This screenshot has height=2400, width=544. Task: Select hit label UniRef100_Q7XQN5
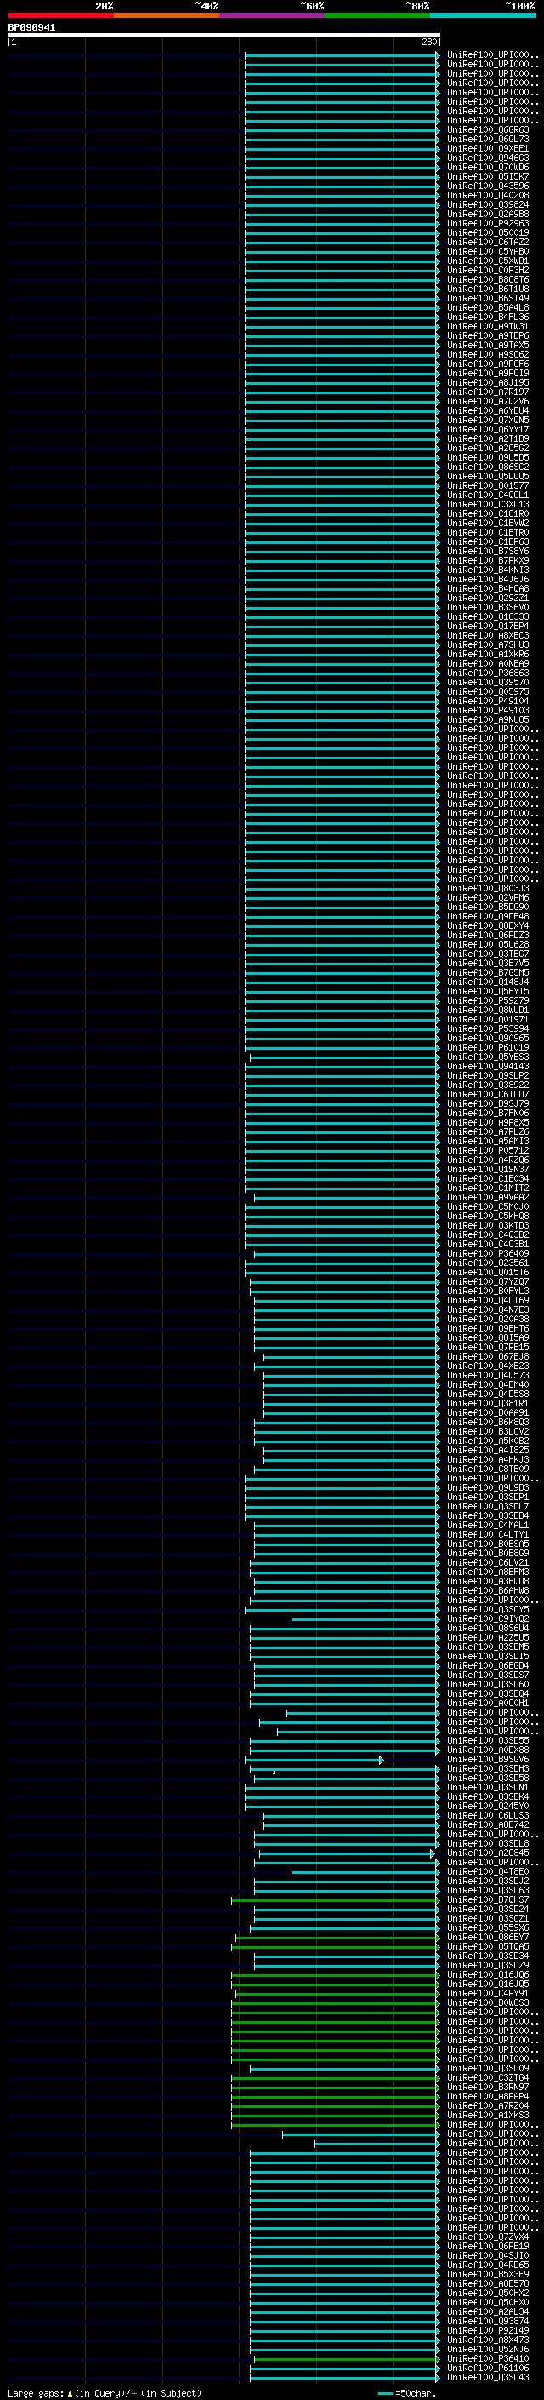coord(488,421)
